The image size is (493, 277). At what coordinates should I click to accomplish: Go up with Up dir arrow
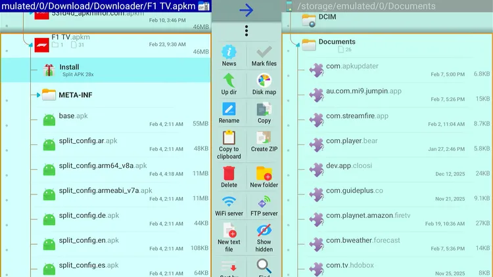229,84
